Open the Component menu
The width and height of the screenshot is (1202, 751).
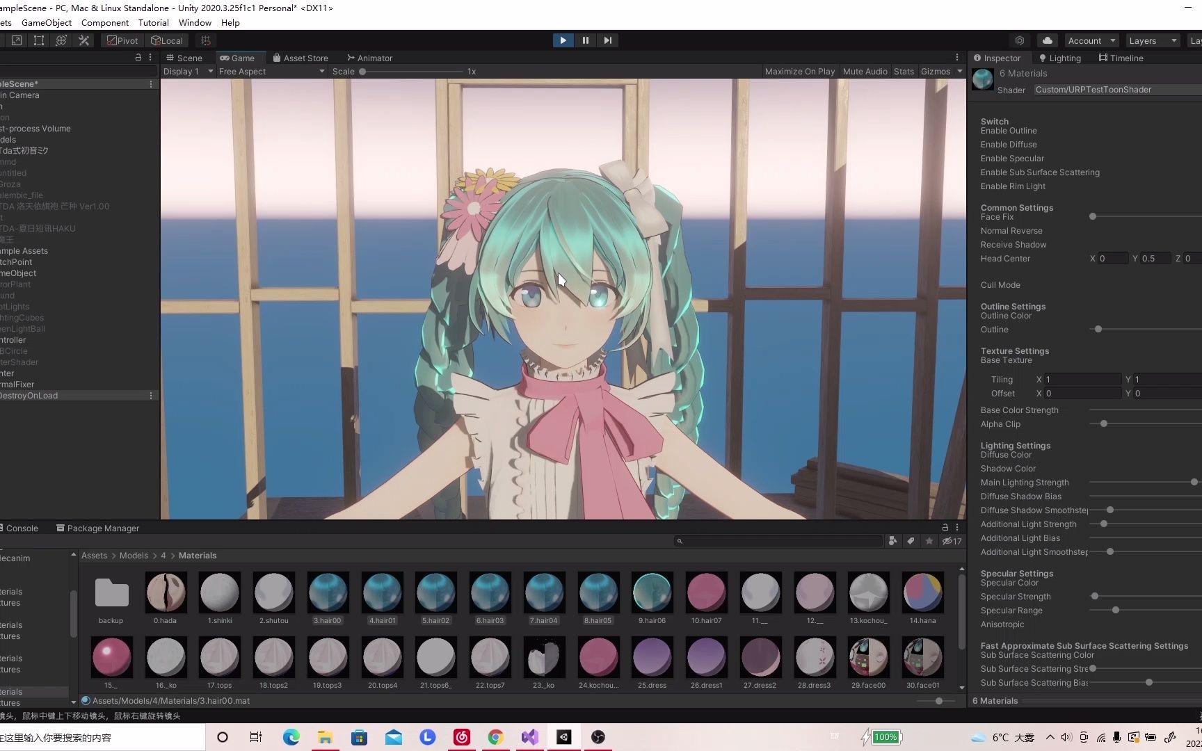[105, 23]
